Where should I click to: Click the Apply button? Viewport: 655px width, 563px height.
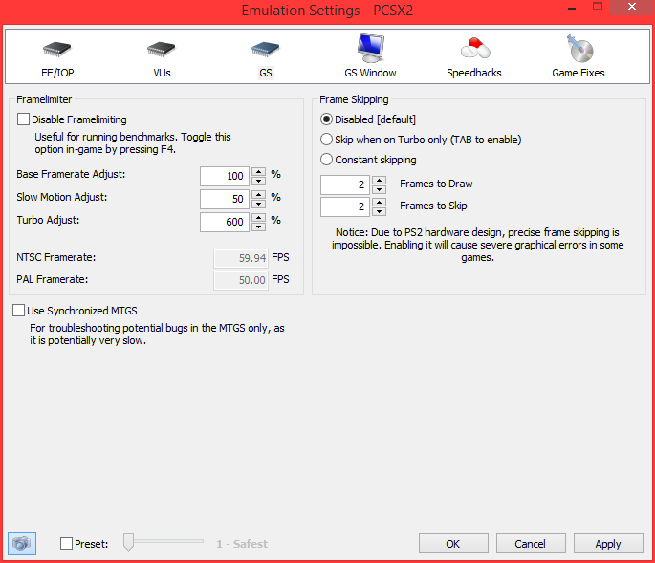pos(608,543)
